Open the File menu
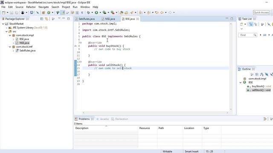The width and height of the screenshot is (273, 153). click(x=3, y=7)
